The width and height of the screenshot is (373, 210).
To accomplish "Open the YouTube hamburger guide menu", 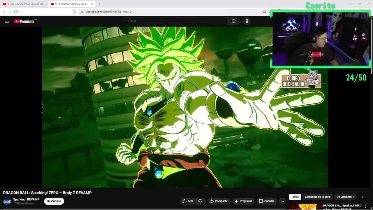I will point(7,21).
